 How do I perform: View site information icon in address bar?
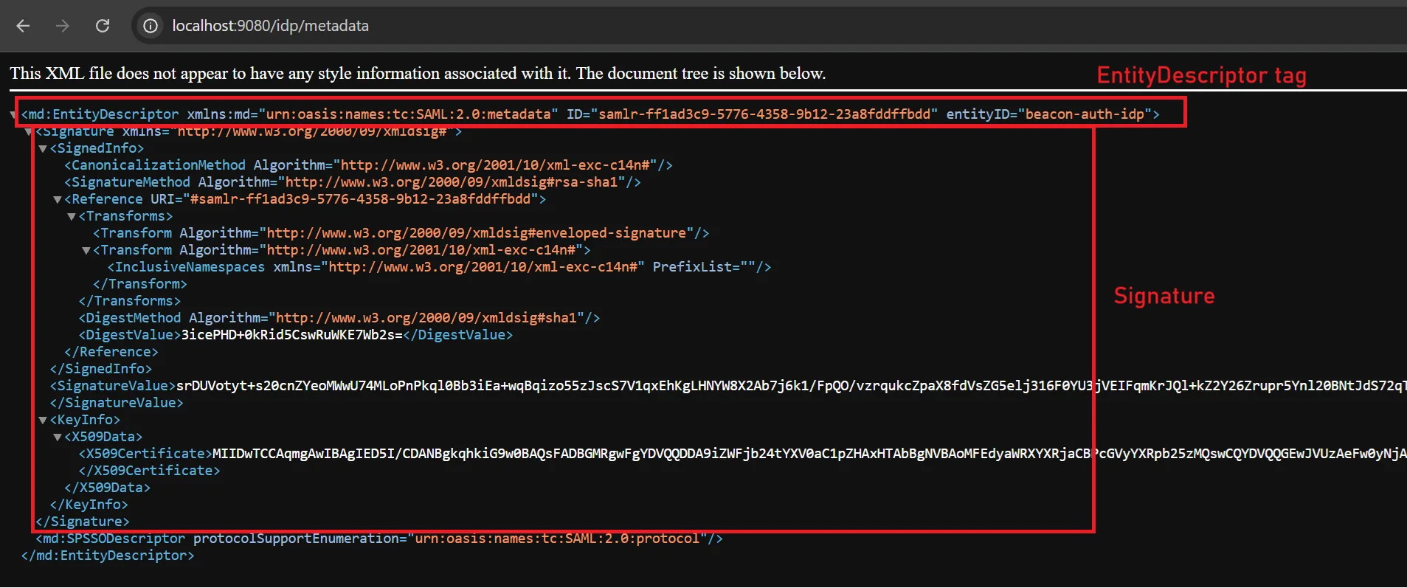151,26
